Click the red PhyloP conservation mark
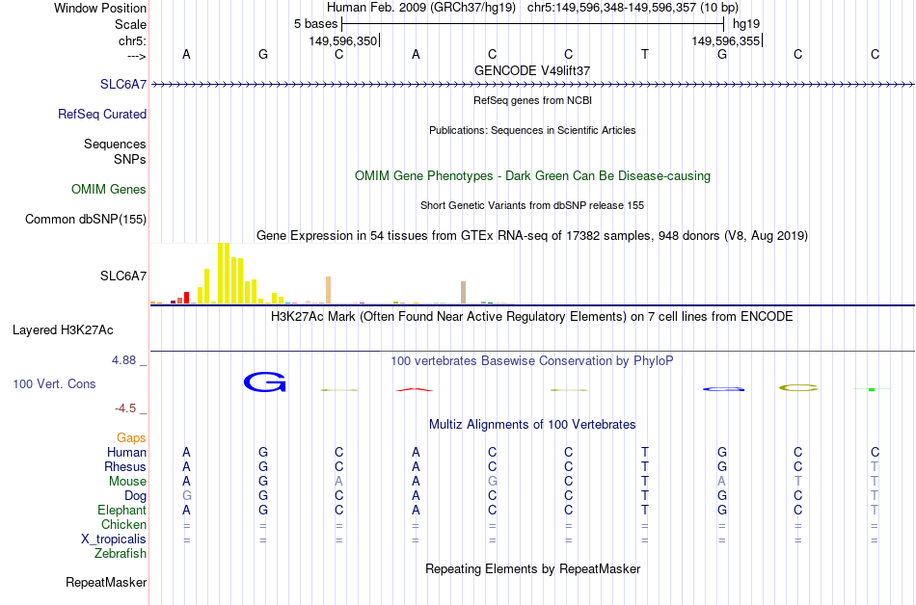Image resolution: width=916 pixels, height=605 pixels. coord(415,390)
